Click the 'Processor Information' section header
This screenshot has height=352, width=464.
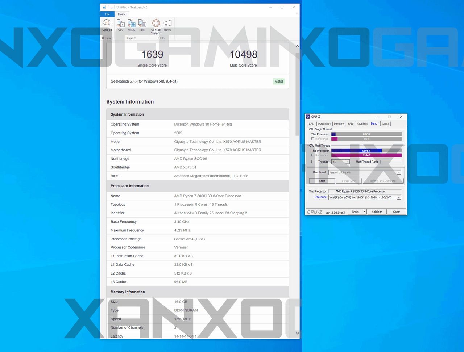130,186
